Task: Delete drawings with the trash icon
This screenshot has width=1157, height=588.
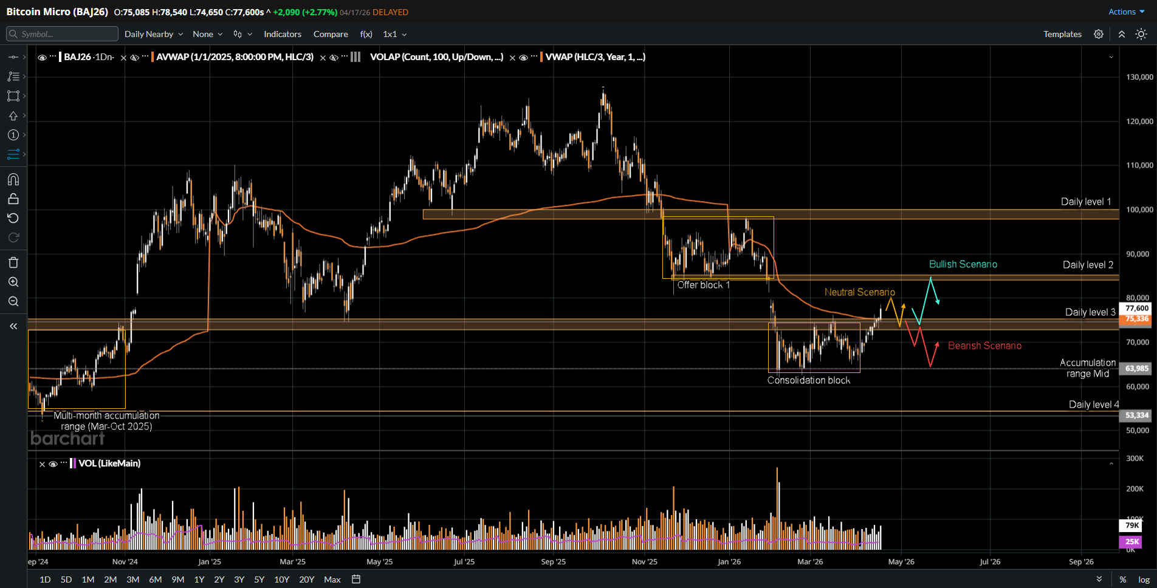Action: (x=13, y=262)
